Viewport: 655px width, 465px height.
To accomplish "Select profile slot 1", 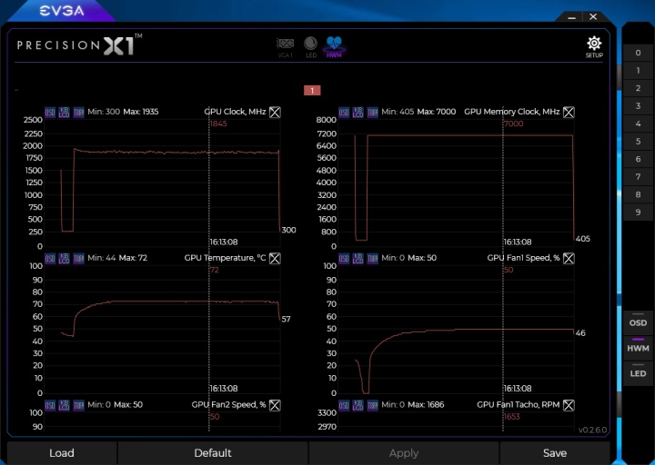I will 638,71.
